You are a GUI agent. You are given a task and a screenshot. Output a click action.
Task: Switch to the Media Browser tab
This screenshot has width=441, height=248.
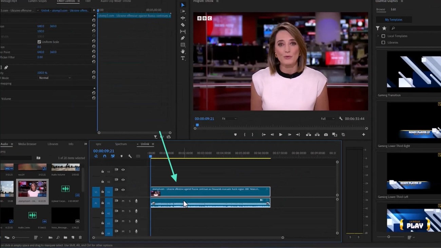click(x=27, y=144)
